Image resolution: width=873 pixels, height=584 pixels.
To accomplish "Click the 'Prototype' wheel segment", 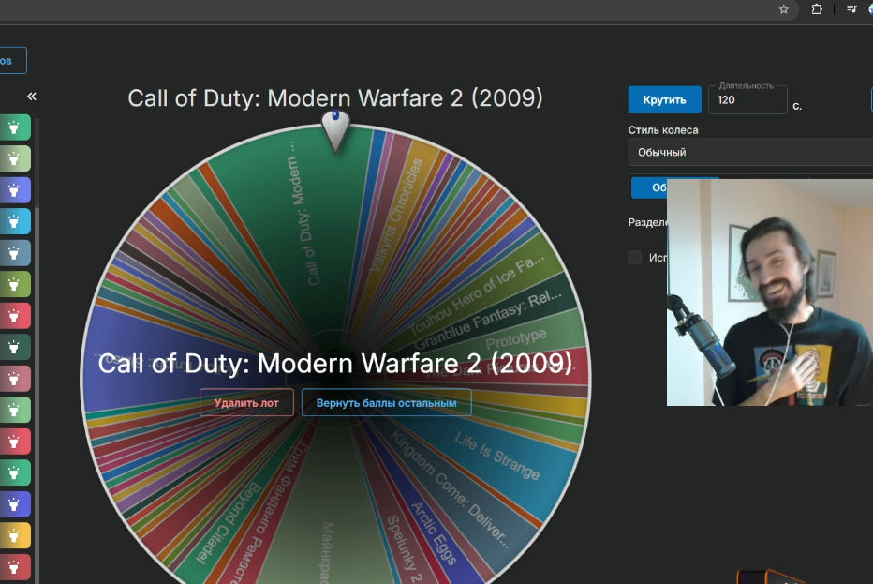I will click(x=516, y=338).
